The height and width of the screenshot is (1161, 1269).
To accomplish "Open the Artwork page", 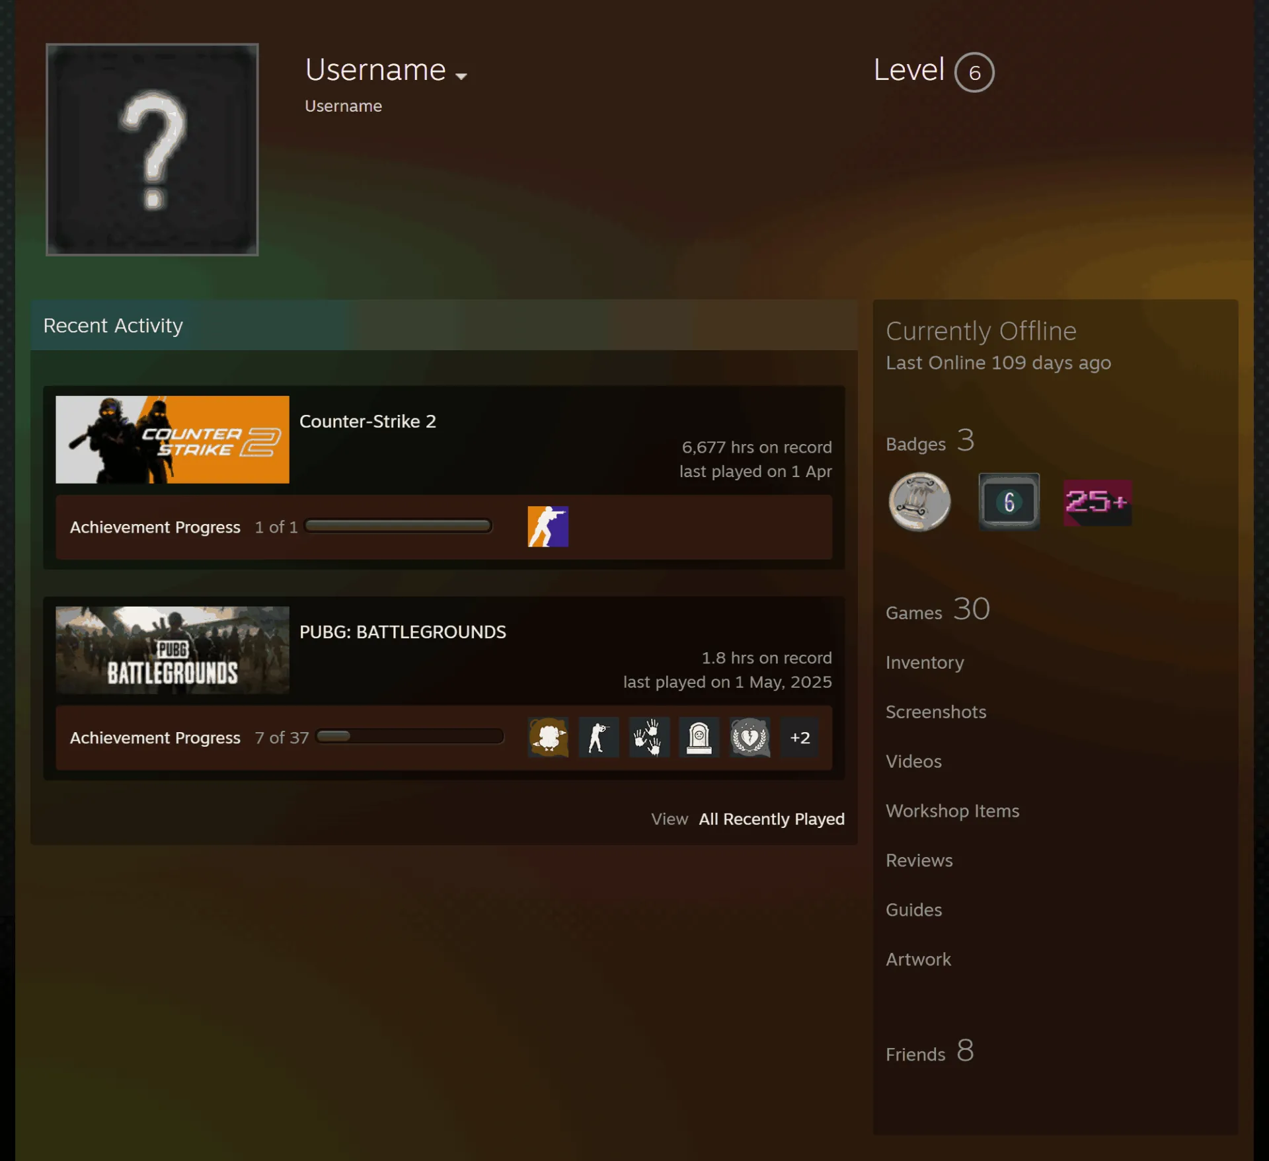I will pos(918,959).
